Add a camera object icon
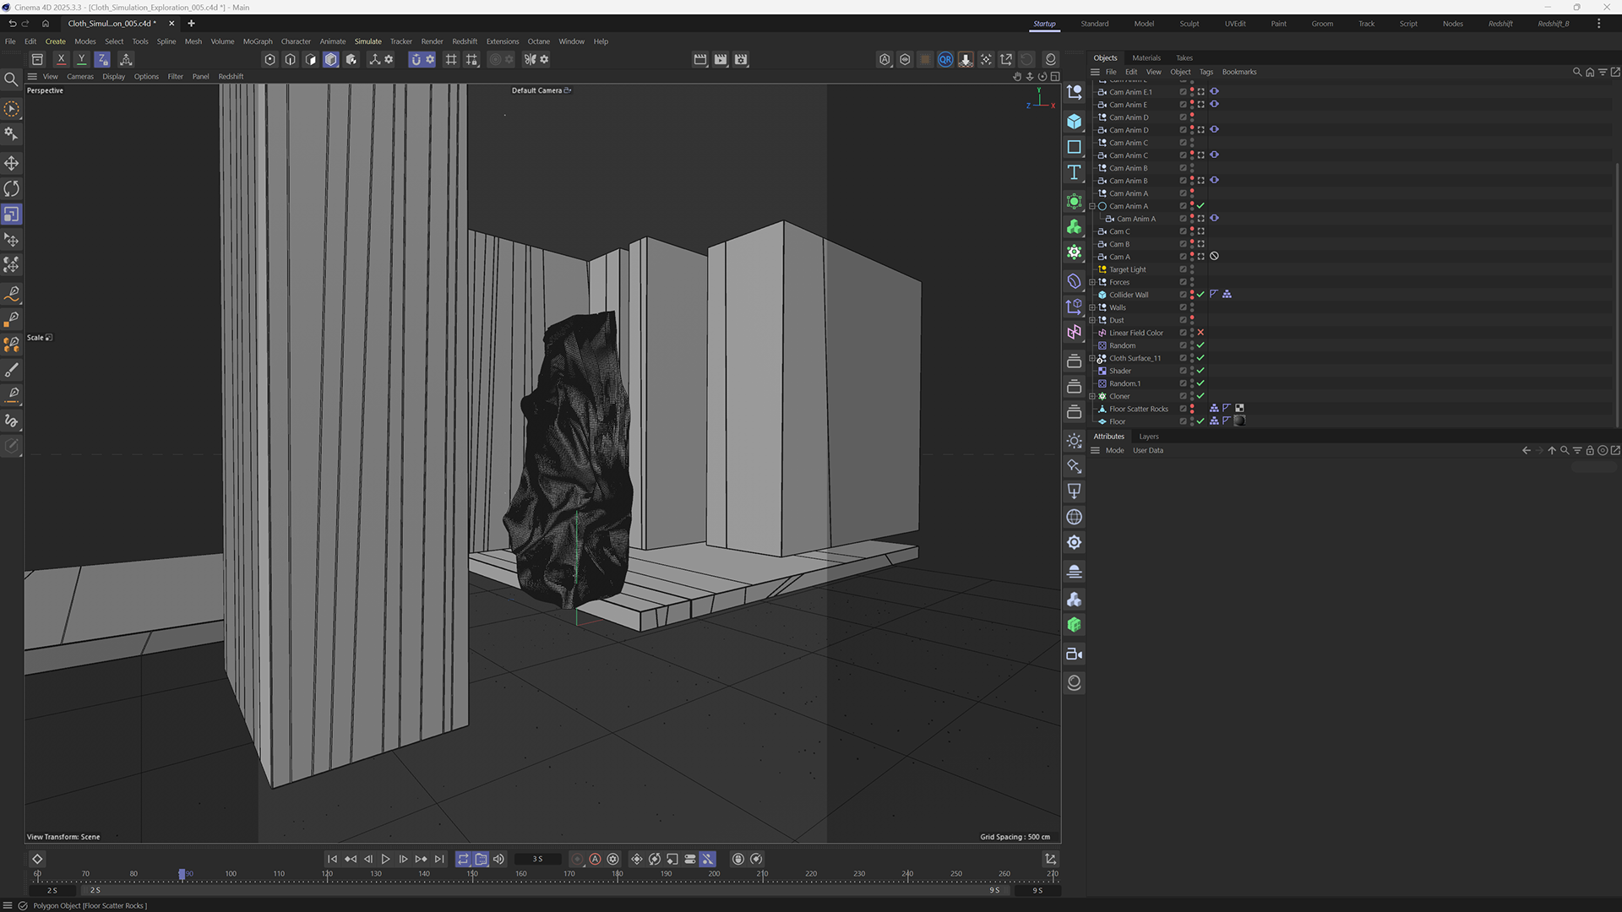The width and height of the screenshot is (1622, 912). point(1074,654)
